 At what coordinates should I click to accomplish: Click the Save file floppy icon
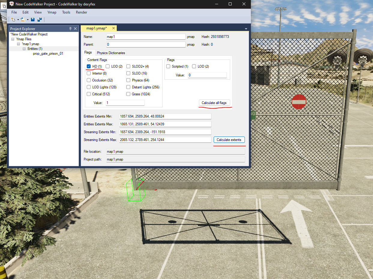(x=33, y=20)
